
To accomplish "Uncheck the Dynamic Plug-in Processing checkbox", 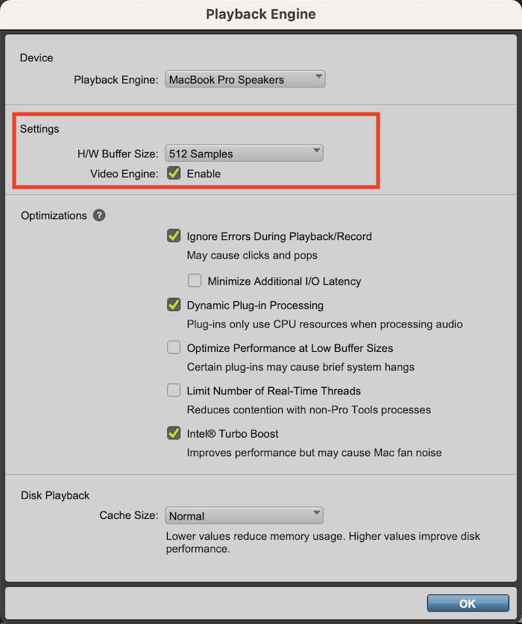I will [174, 305].
